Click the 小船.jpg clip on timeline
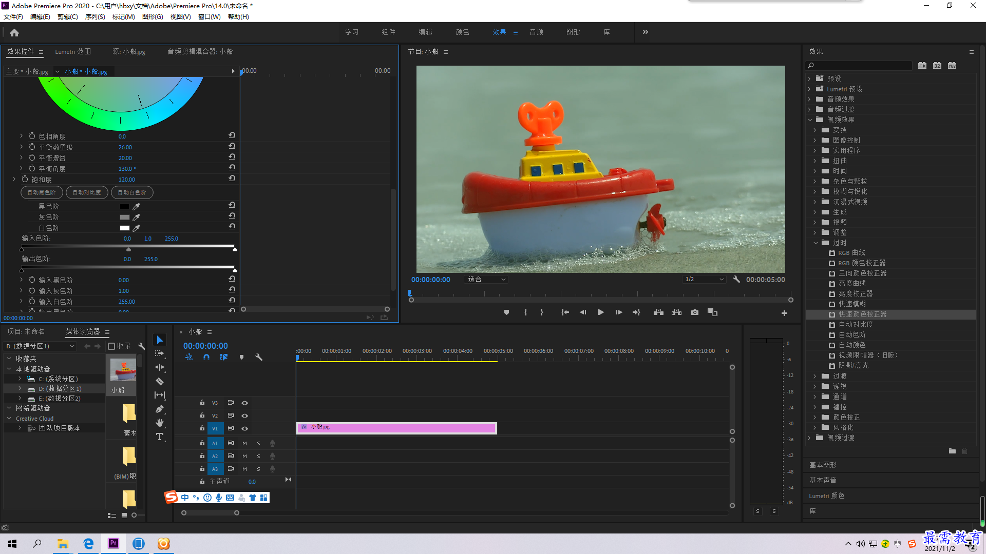This screenshot has height=554, width=986. [x=396, y=428]
